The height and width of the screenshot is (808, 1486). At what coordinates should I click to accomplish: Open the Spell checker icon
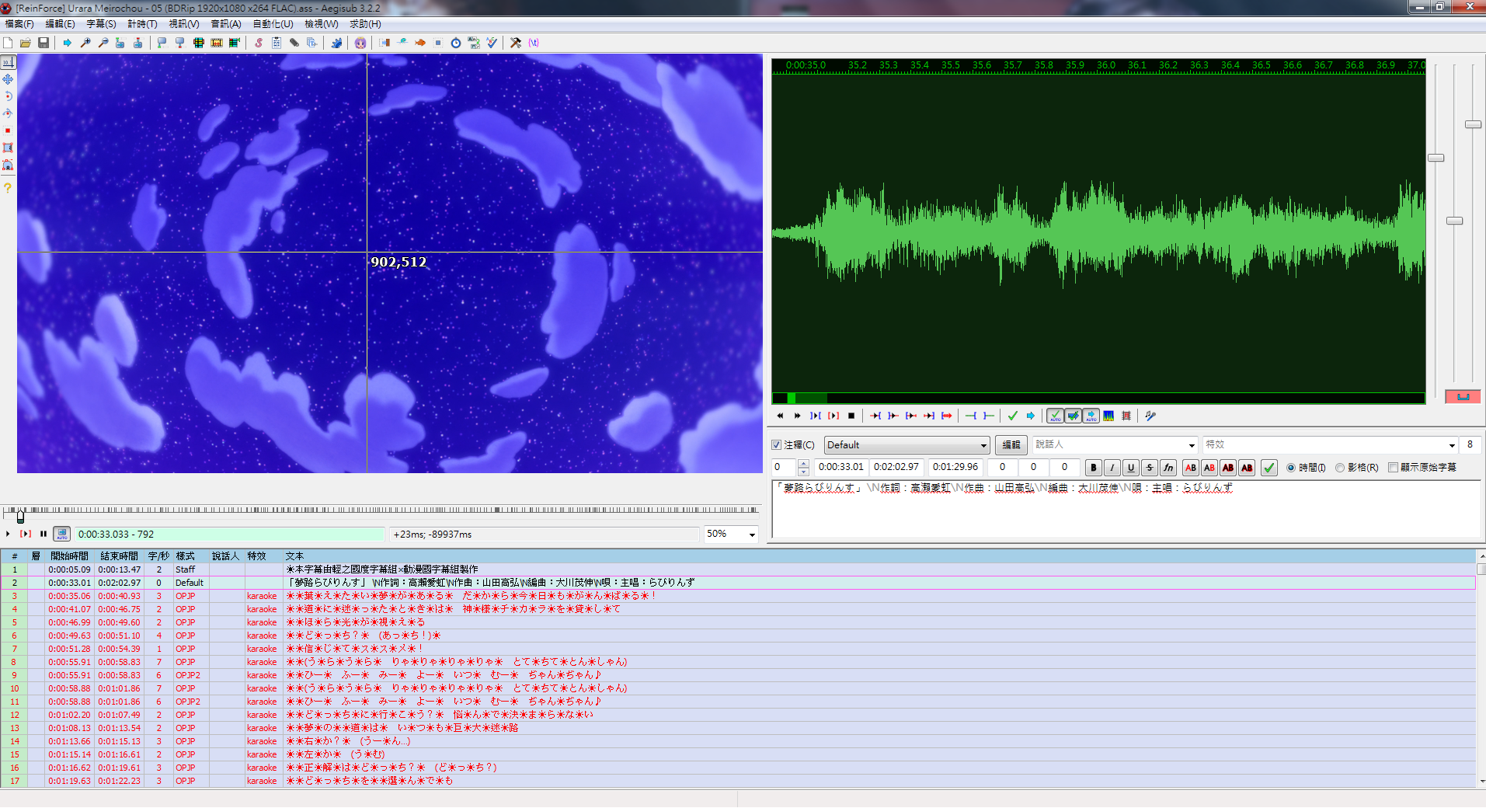point(492,43)
